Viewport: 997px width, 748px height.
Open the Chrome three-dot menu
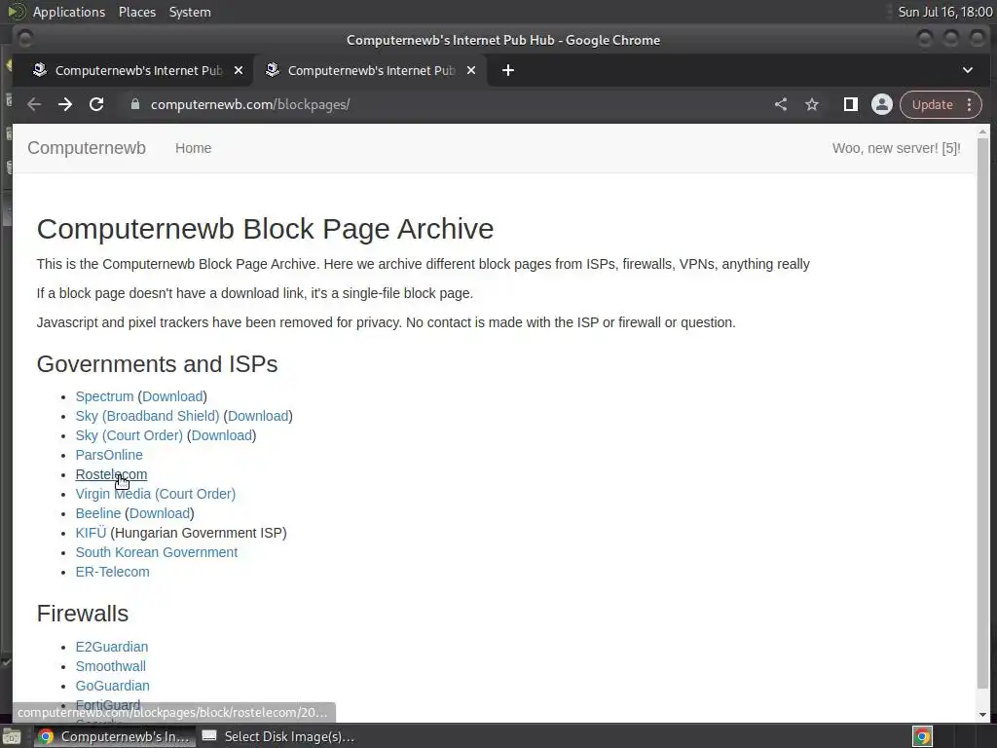tap(969, 104)
